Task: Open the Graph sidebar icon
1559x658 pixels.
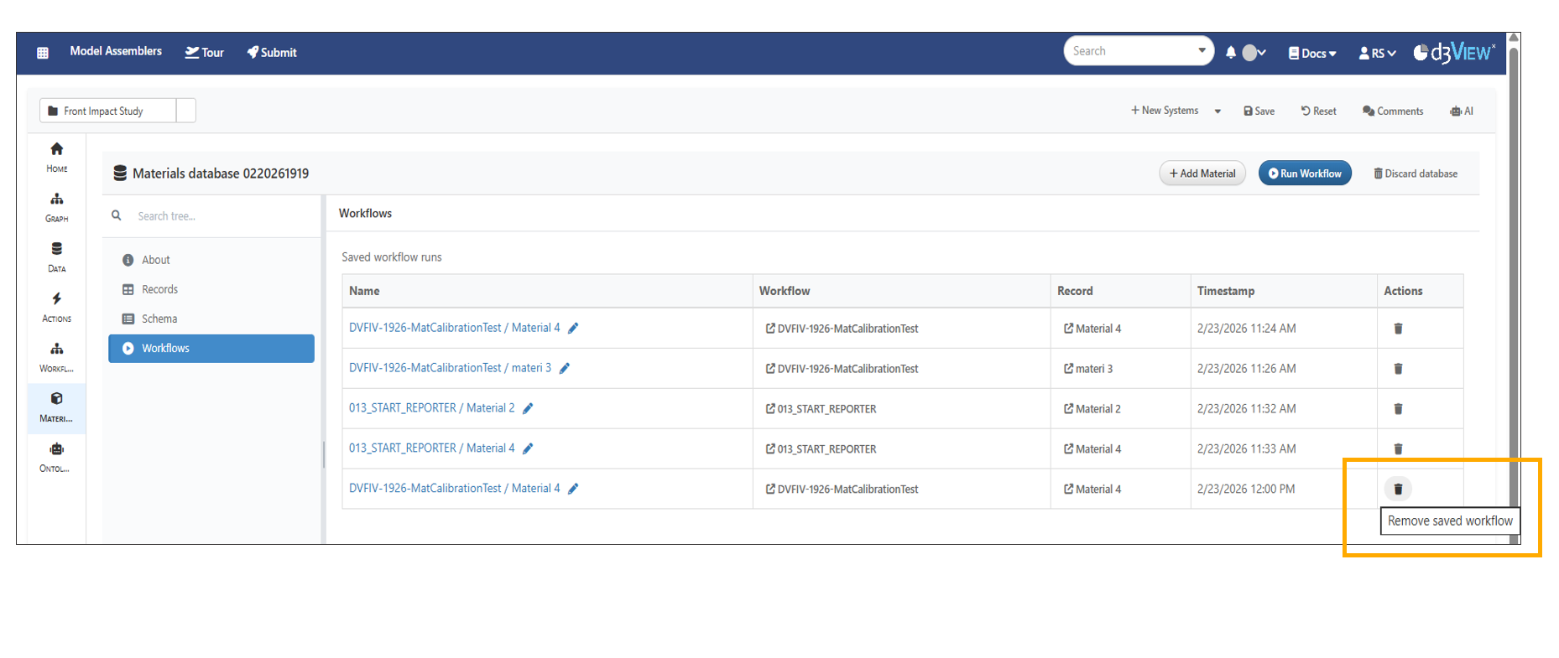Action: click(x=56, y=207)
